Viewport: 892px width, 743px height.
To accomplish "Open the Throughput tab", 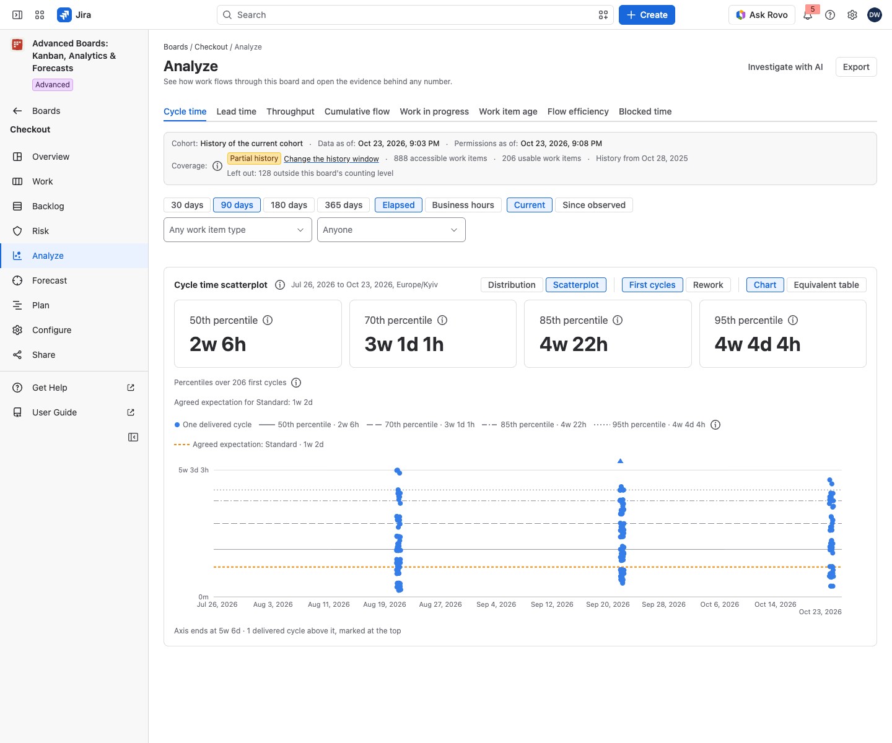I will click(x=291, y=111).
